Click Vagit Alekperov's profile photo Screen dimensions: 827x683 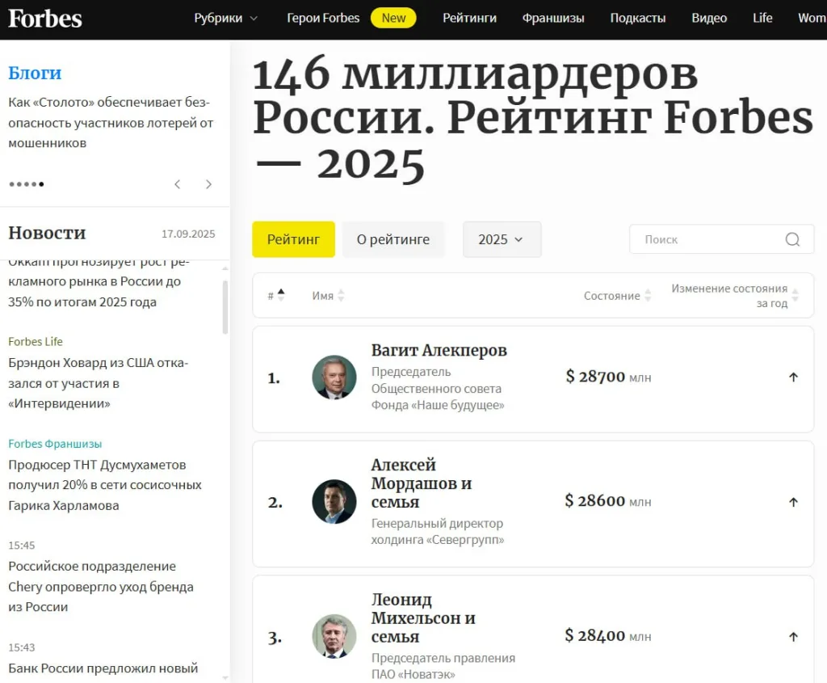[x=334, y=377]
